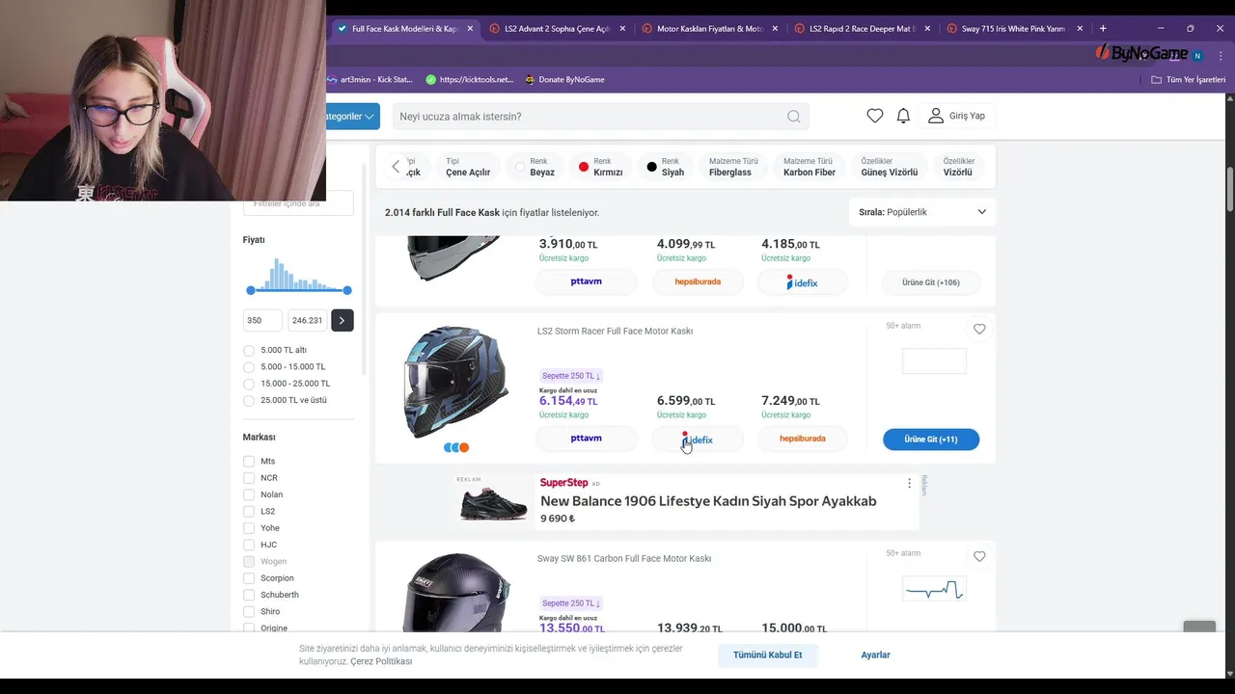Viewport: 1235px width, 694px height.
Task: Close the Sway 715 Iris White Pink tab
Action: pos(1080,29)
